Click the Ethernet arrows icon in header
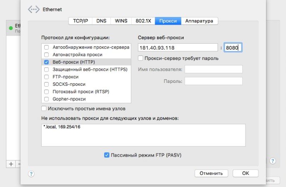Image resolution: width=286 pixels, height=187 pixels. pos(33,10)
